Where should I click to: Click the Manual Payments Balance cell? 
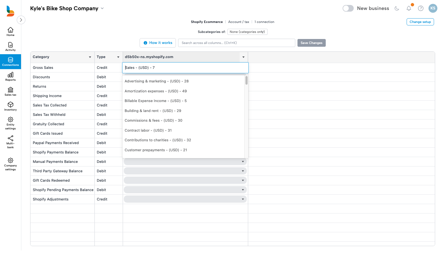[62, 162]
